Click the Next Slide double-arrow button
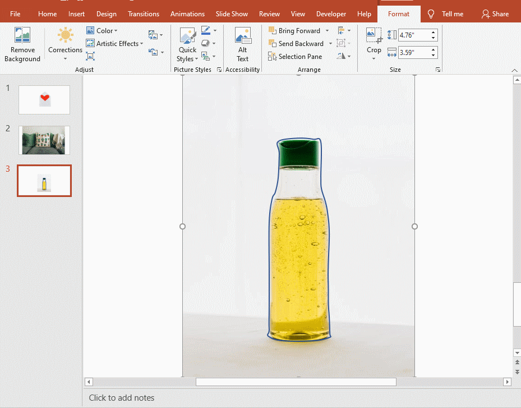The height and width of the screenshot is (408, 521). (517, 372)
